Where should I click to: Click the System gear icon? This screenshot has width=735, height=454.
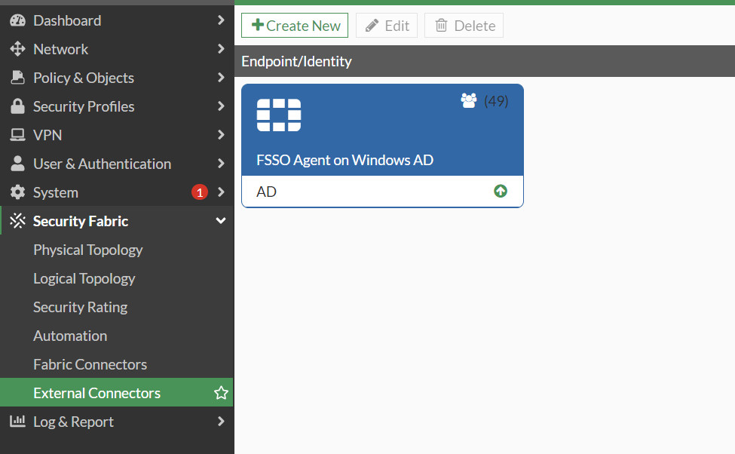[18, 192]
